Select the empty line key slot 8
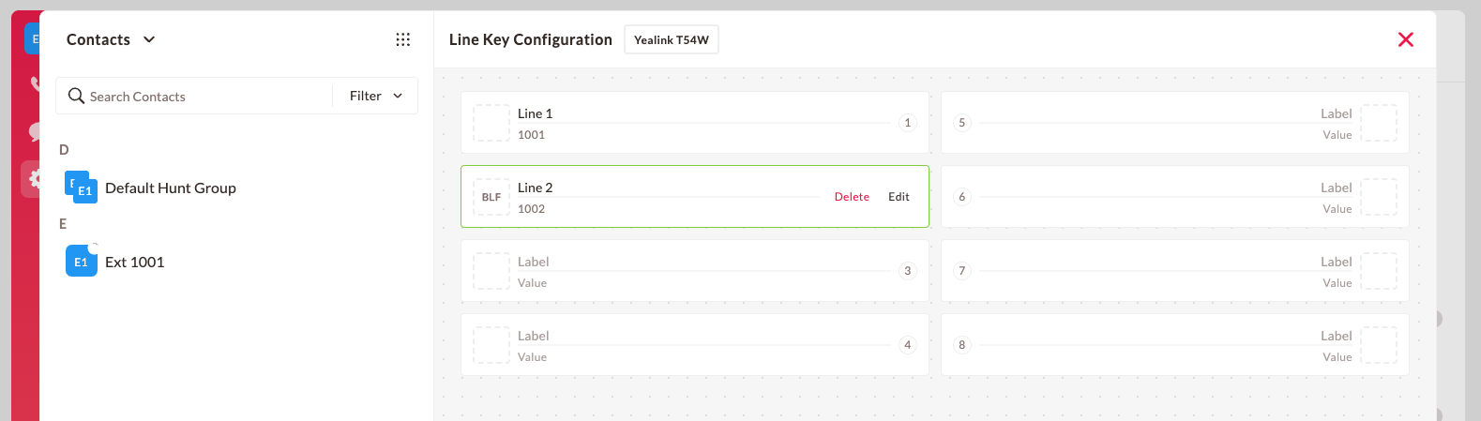 (x=1175, y=345)
